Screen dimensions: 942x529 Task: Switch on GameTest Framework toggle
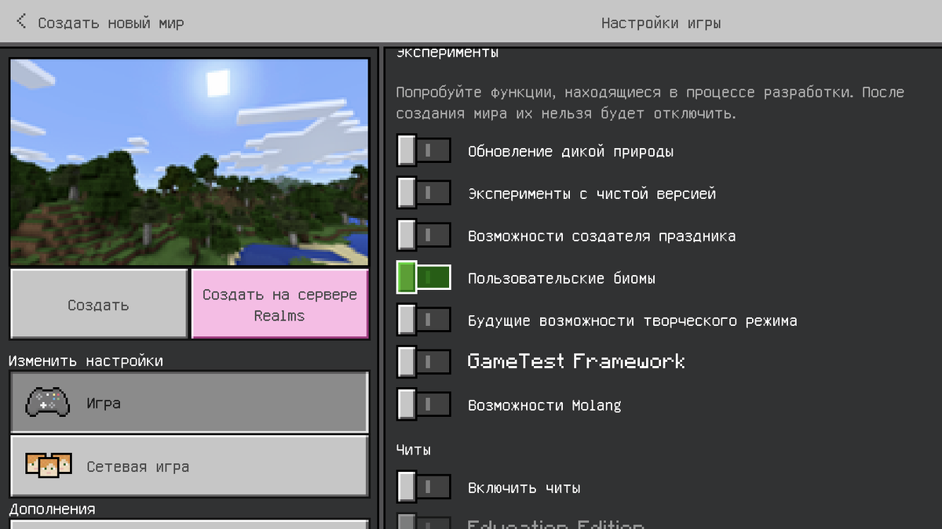click(x=424, y=362)
